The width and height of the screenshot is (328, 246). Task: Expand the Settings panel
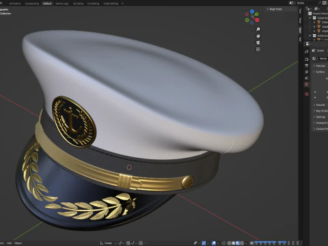coord(320,117)
